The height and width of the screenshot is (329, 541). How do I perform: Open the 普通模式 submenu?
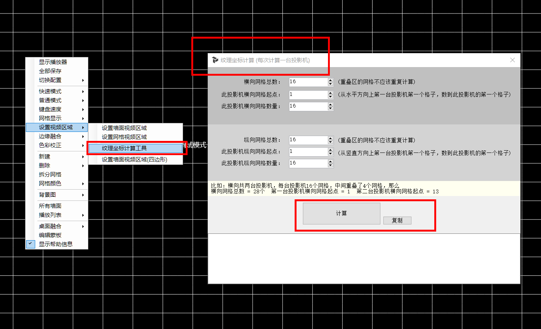pos(57,100)
